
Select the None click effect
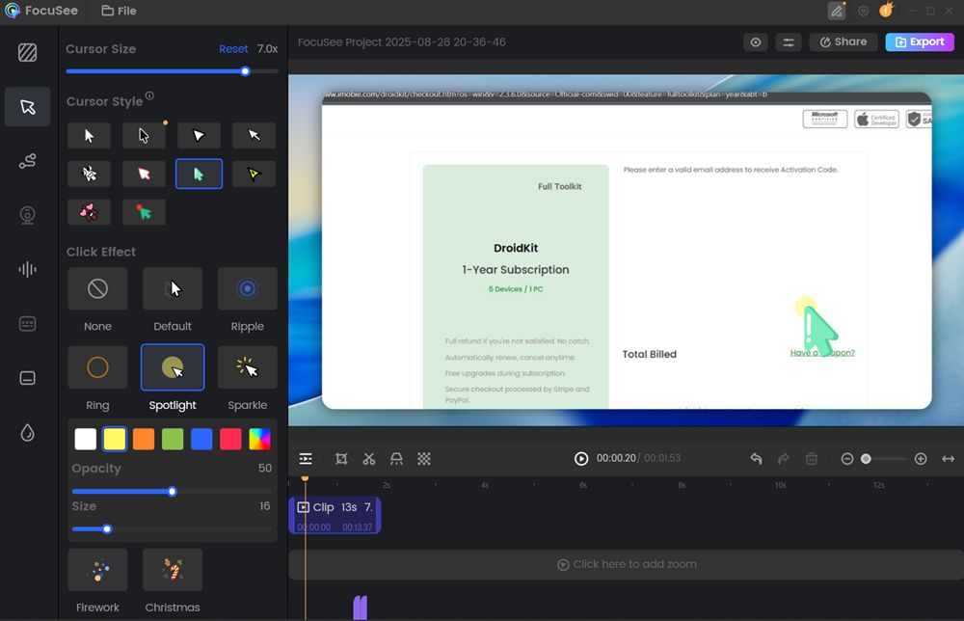click(97, 288)
